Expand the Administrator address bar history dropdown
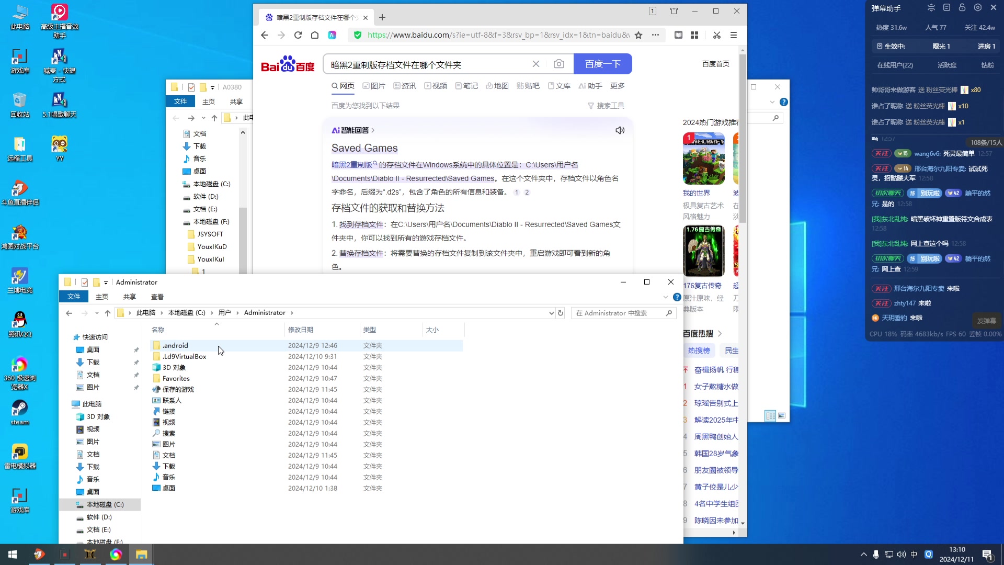Image resolution: width=1004 pixels, height=565 pixels. (x=551, y=313)
